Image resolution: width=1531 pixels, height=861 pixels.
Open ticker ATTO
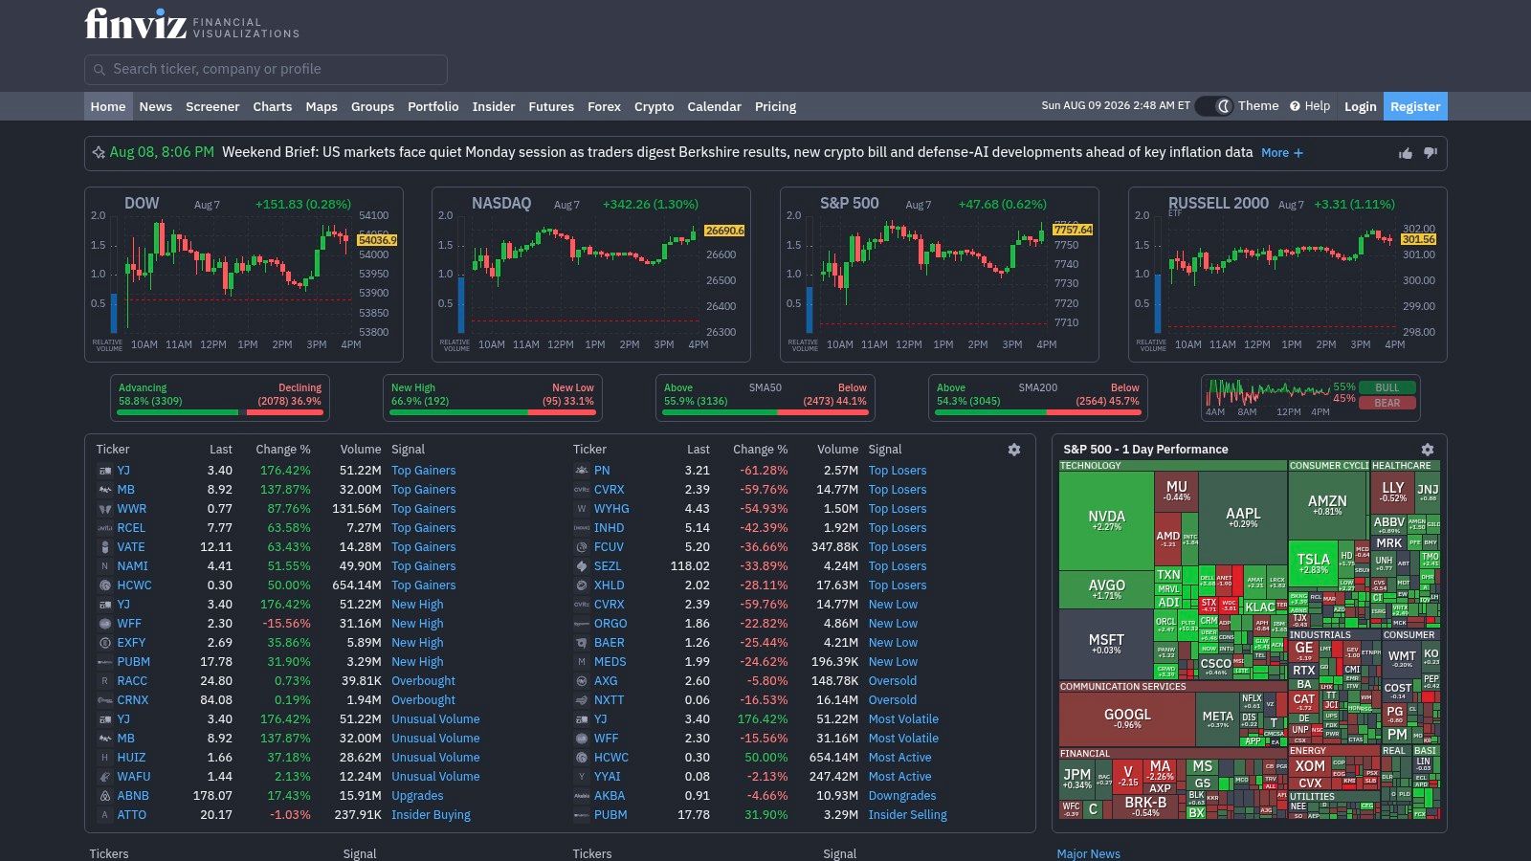coord(132,815)
